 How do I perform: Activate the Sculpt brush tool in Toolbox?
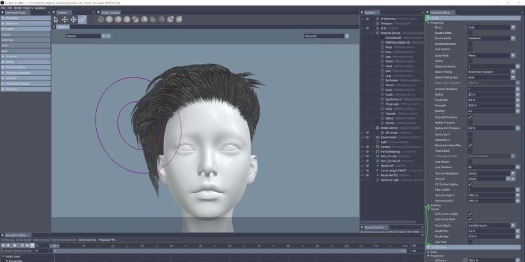82,19
